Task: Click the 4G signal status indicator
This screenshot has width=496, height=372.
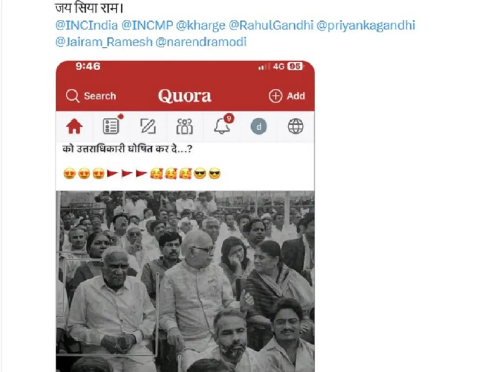Action: click(x=279, y=67)
